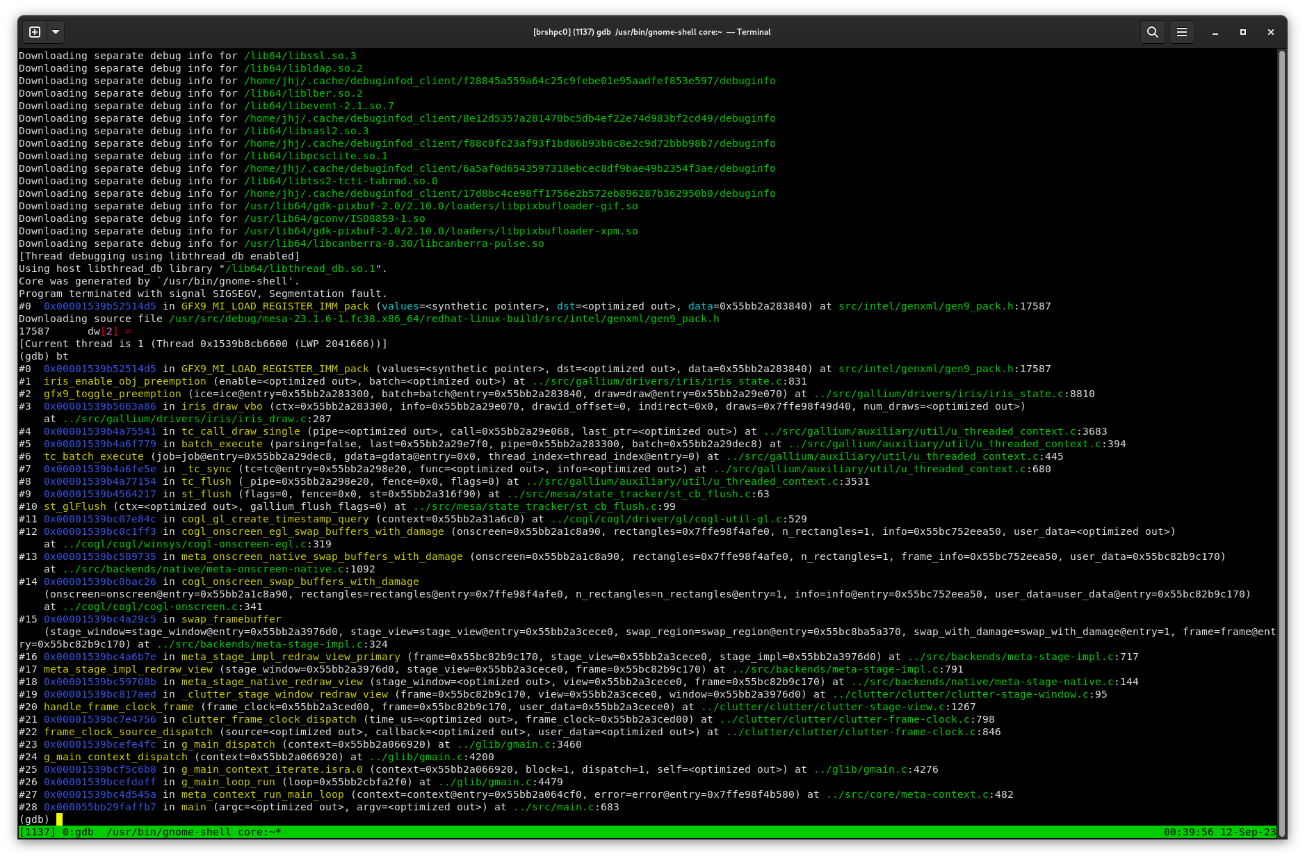Click tc_flush in frame #8
Screen dimensions: 1305x859
(206, 481)
